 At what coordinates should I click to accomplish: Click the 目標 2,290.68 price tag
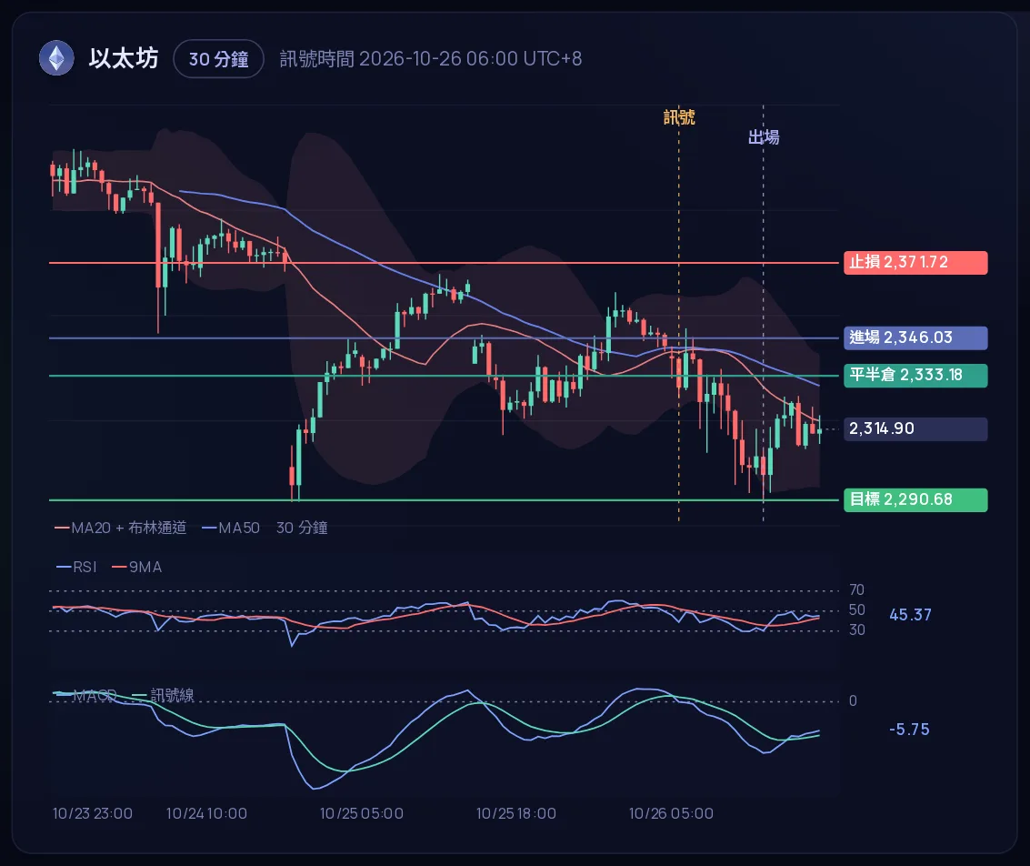915,499
